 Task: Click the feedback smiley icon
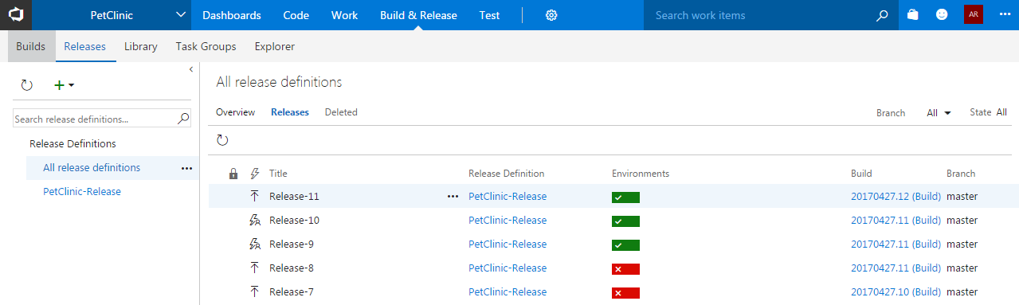942,15
